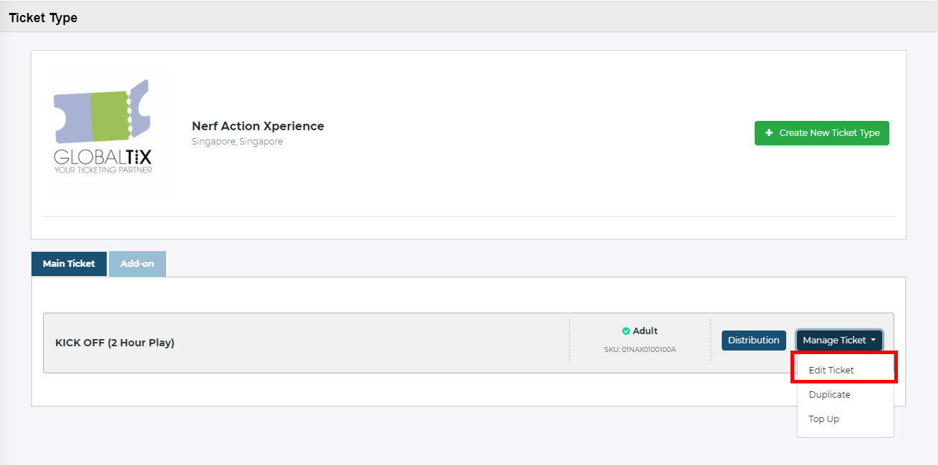The image size is (938, 465).
Task: Switch to the Main Ticket tab
Action: pyautogui.click(x=69, y=264)
